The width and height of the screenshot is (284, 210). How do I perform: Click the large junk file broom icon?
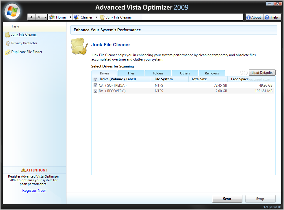tap(79, 46)
